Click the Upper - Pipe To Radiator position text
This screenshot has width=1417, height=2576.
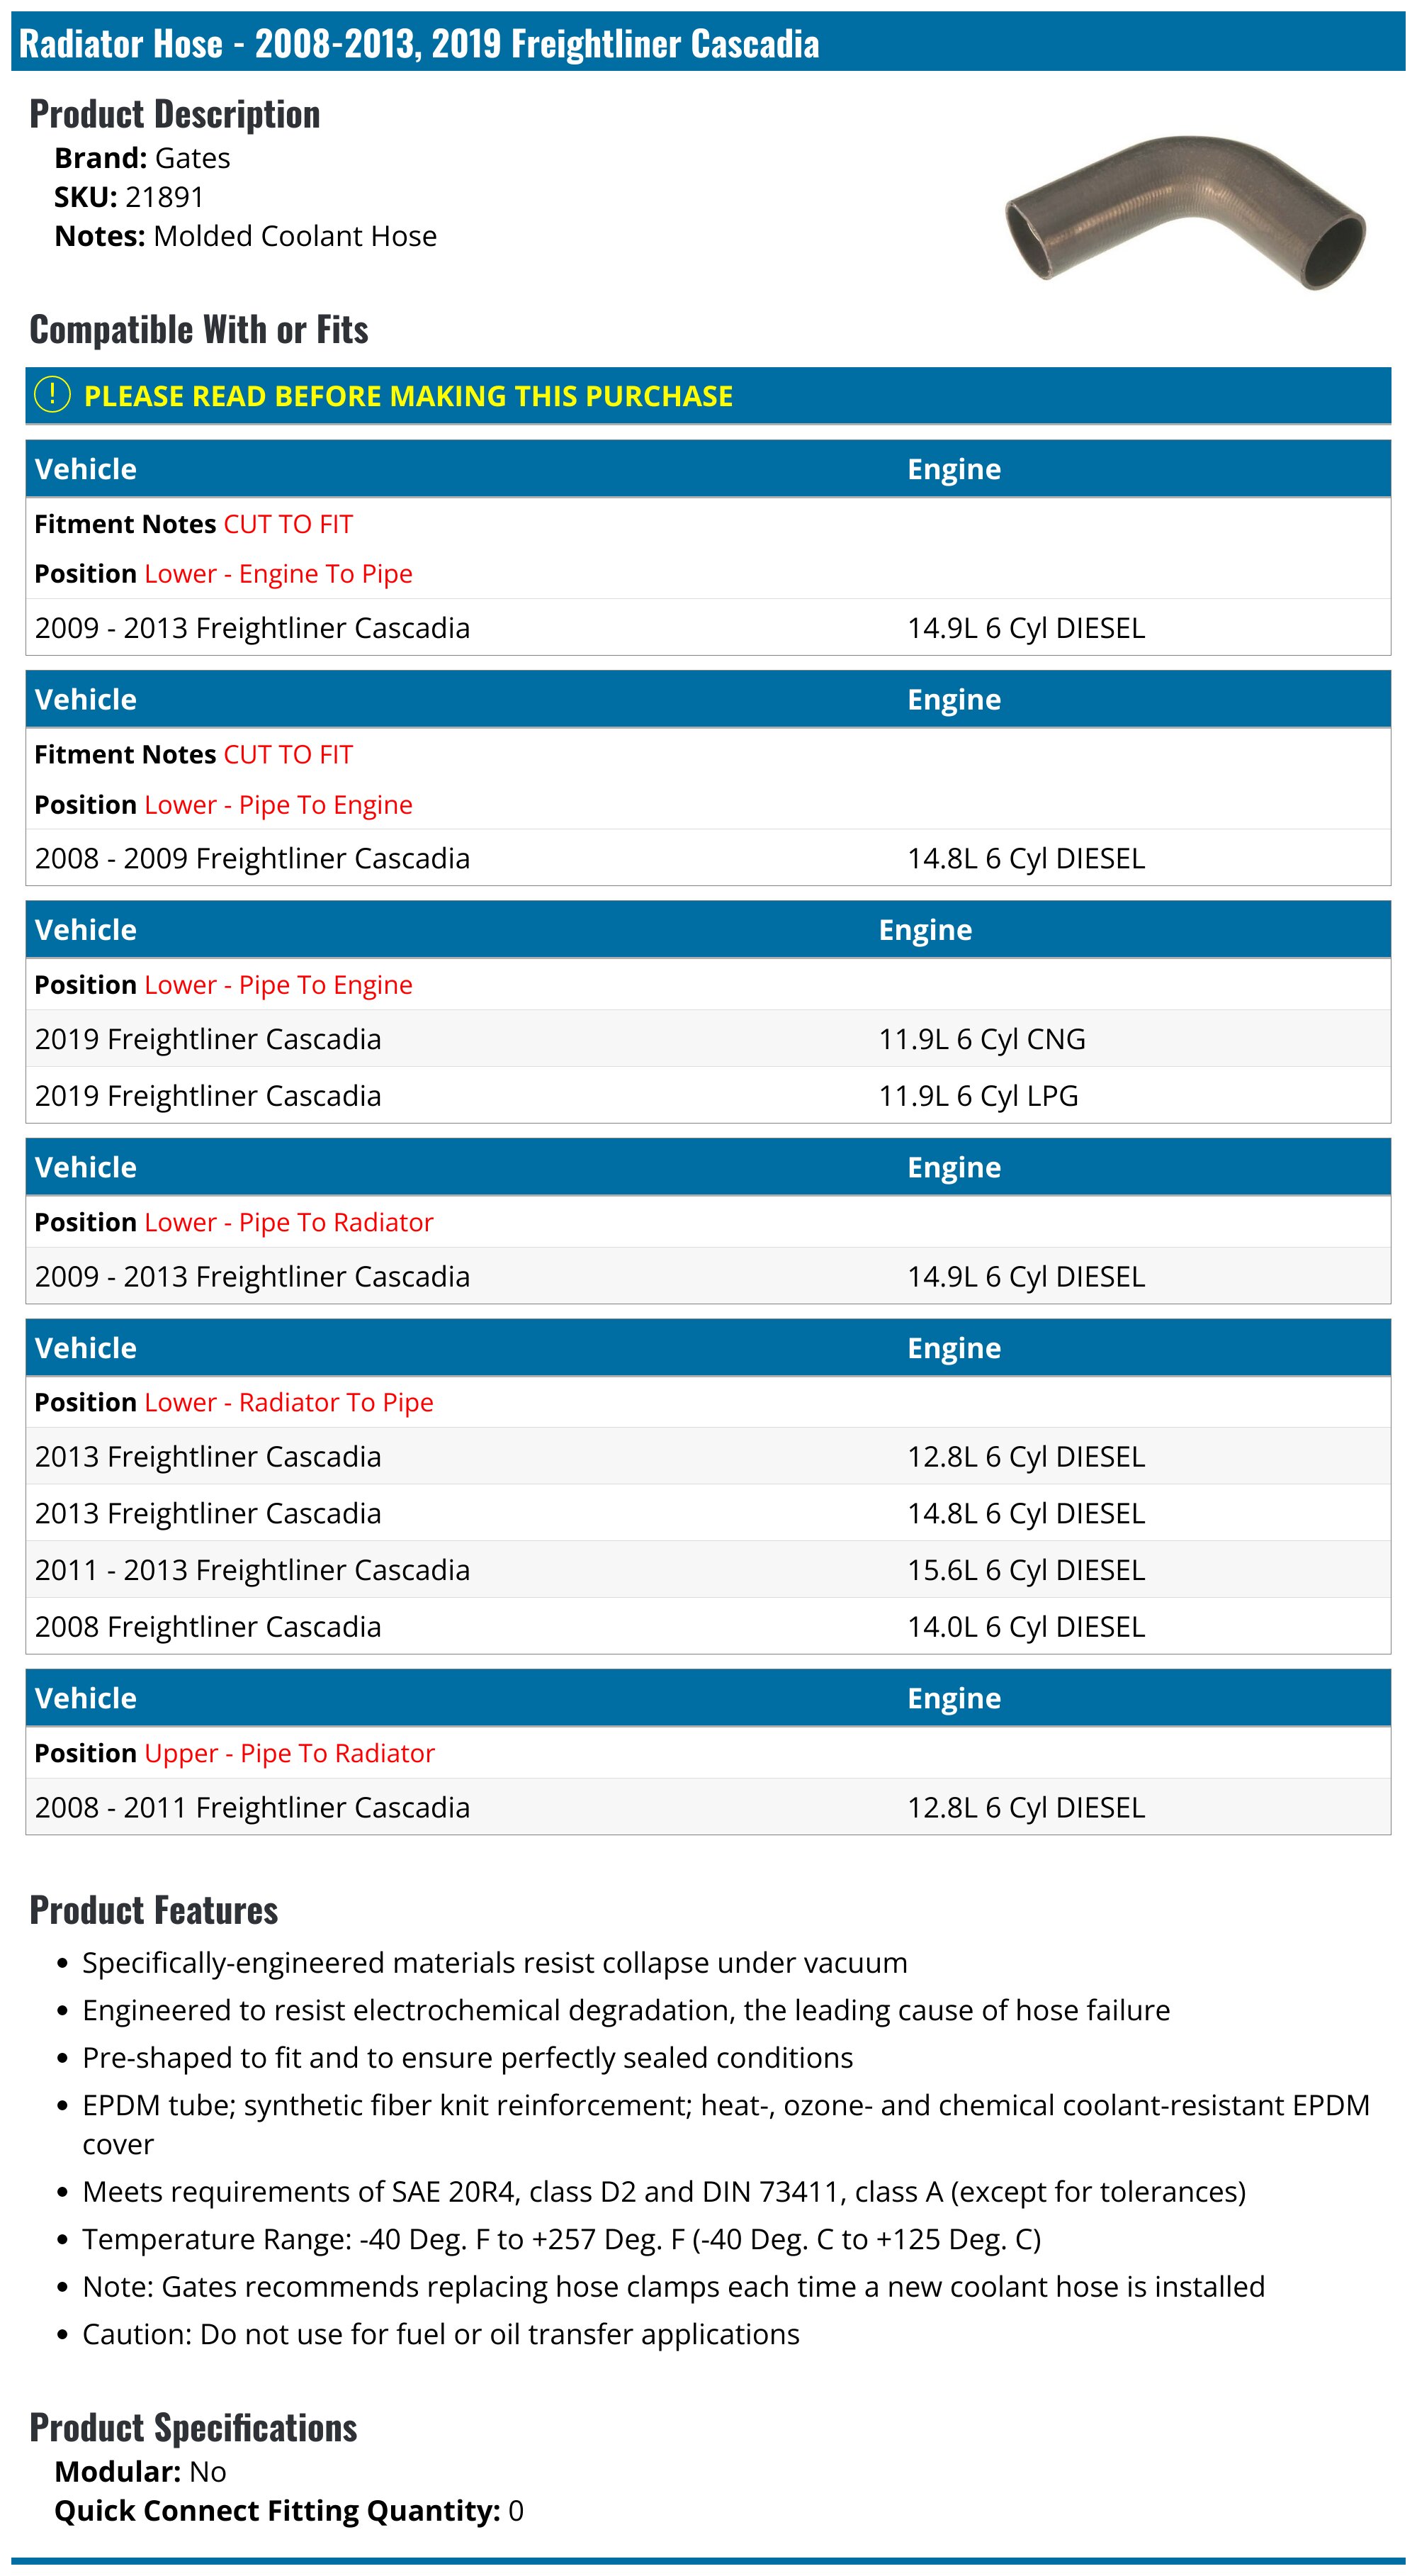(290, 1753)
